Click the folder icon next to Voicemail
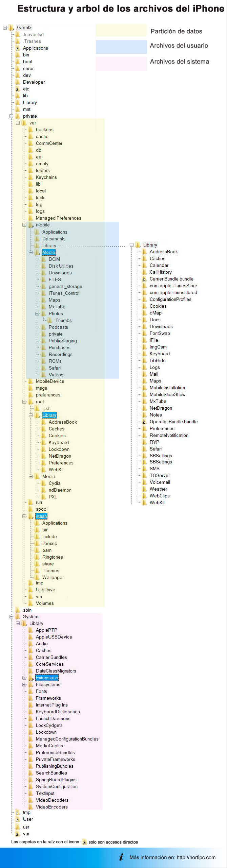Image resolution: width=227 pixels, height=868 pixels. click(144, 482)
